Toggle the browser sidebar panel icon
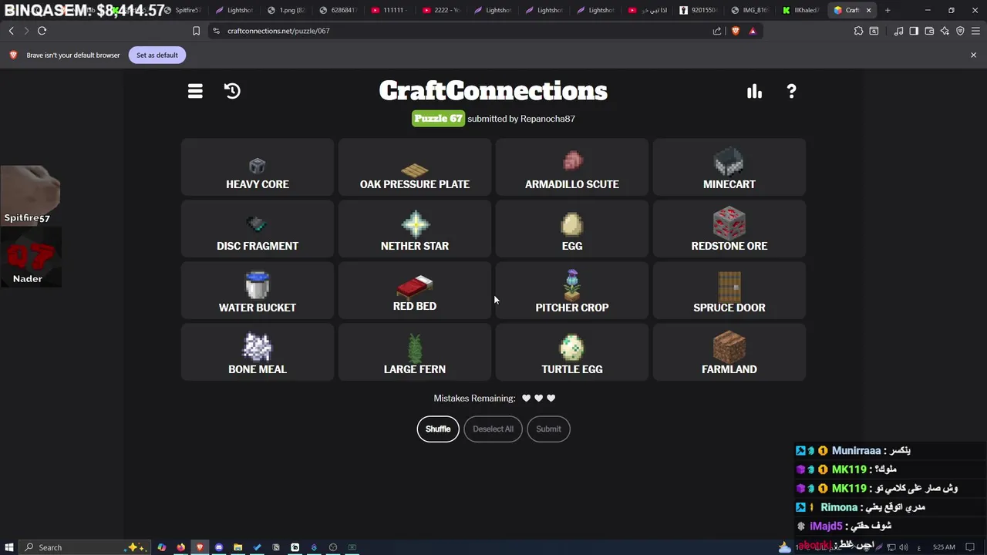This screenshot has width=987, height=555. (x=914, y=31)
